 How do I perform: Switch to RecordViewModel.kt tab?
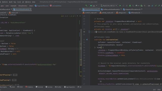[x=22, y=9]
